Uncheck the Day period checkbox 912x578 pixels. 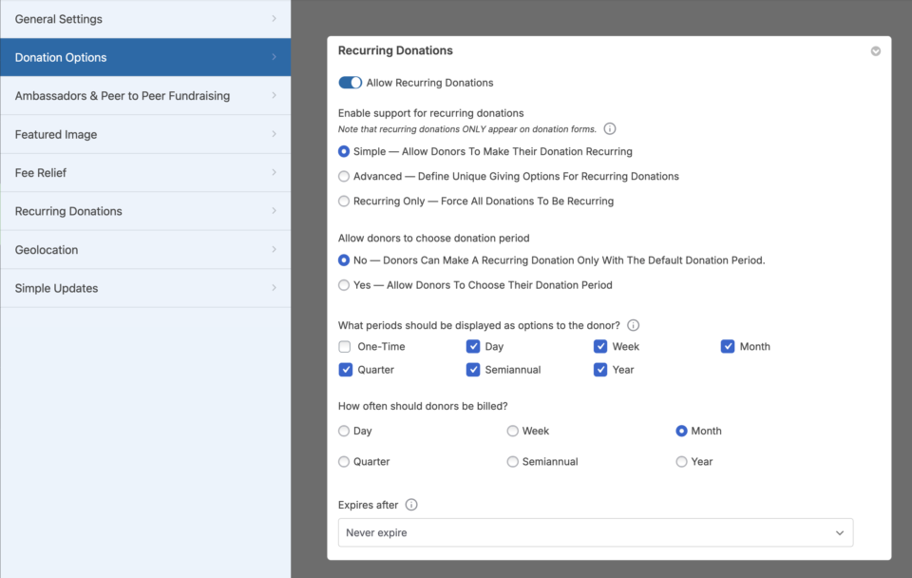(x=473, y=346)
